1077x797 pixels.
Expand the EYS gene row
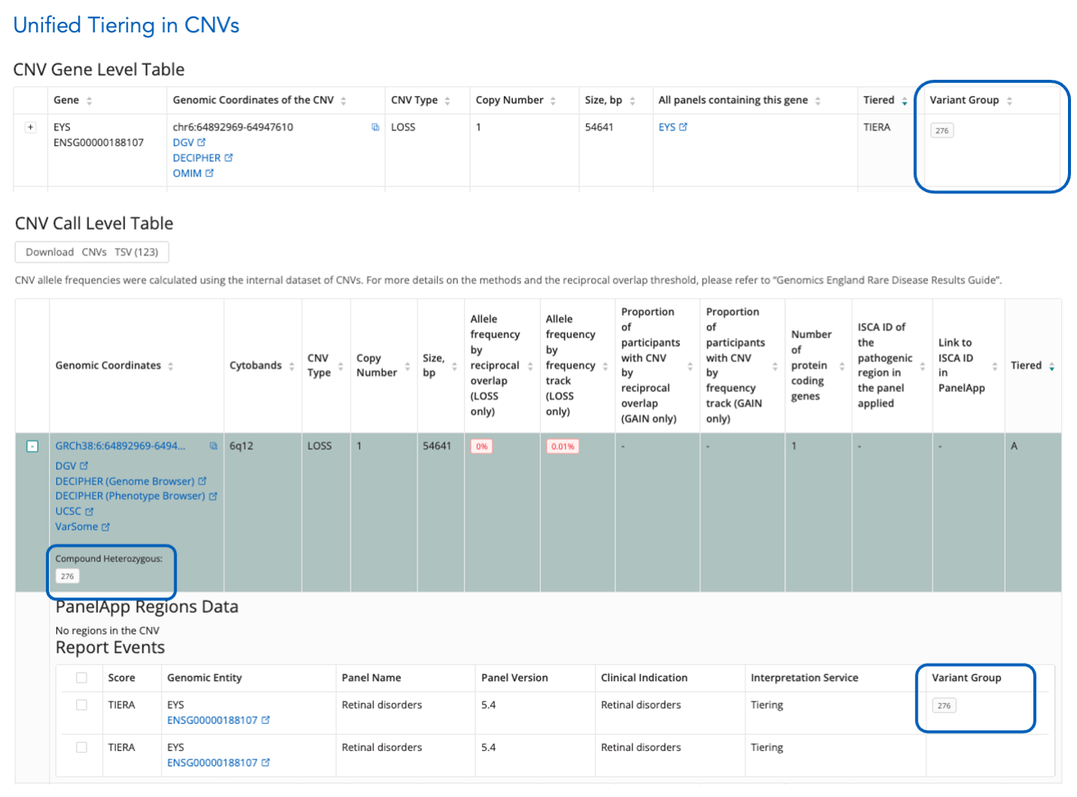(x=31, y=127)
